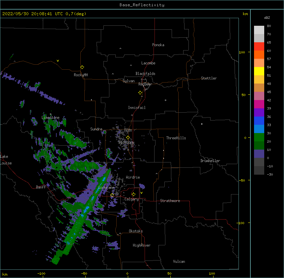
Task: Click the Blackfalds city label
Action: (x=145, y=74)
